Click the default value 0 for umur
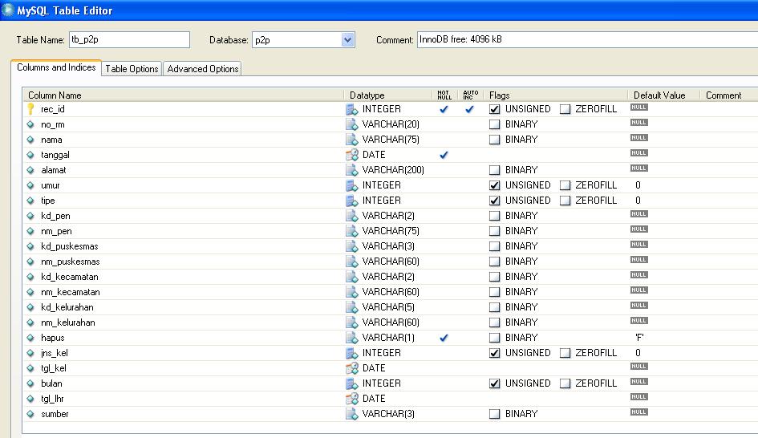The height and width of the screenshot is (438, 758). [638, 185]
